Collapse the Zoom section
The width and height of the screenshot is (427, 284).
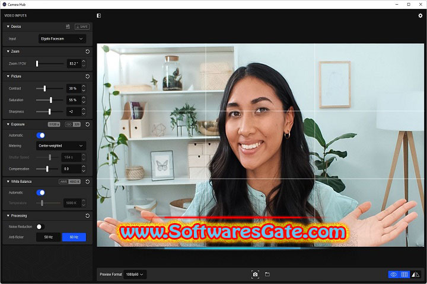pyautogui.click(x=8, y=51)
